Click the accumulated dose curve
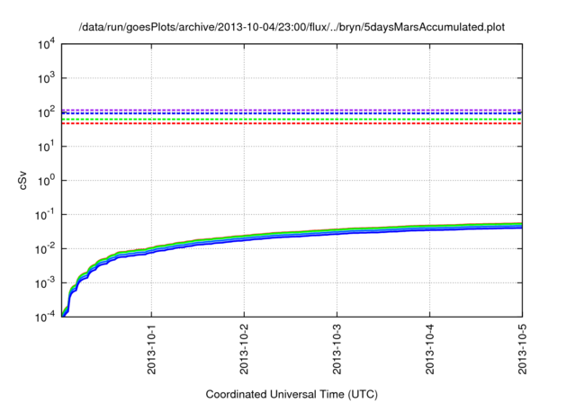 pos(292,234)
